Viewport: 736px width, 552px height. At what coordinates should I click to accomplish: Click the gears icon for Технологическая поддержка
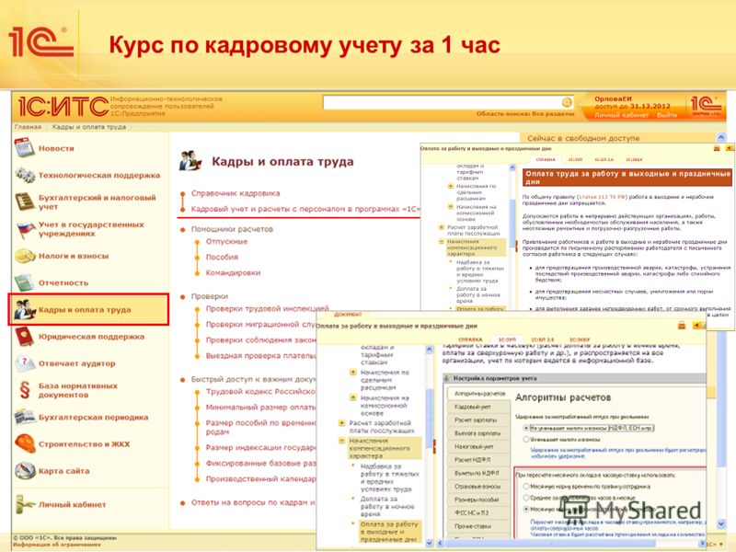(x=25, y=175)
